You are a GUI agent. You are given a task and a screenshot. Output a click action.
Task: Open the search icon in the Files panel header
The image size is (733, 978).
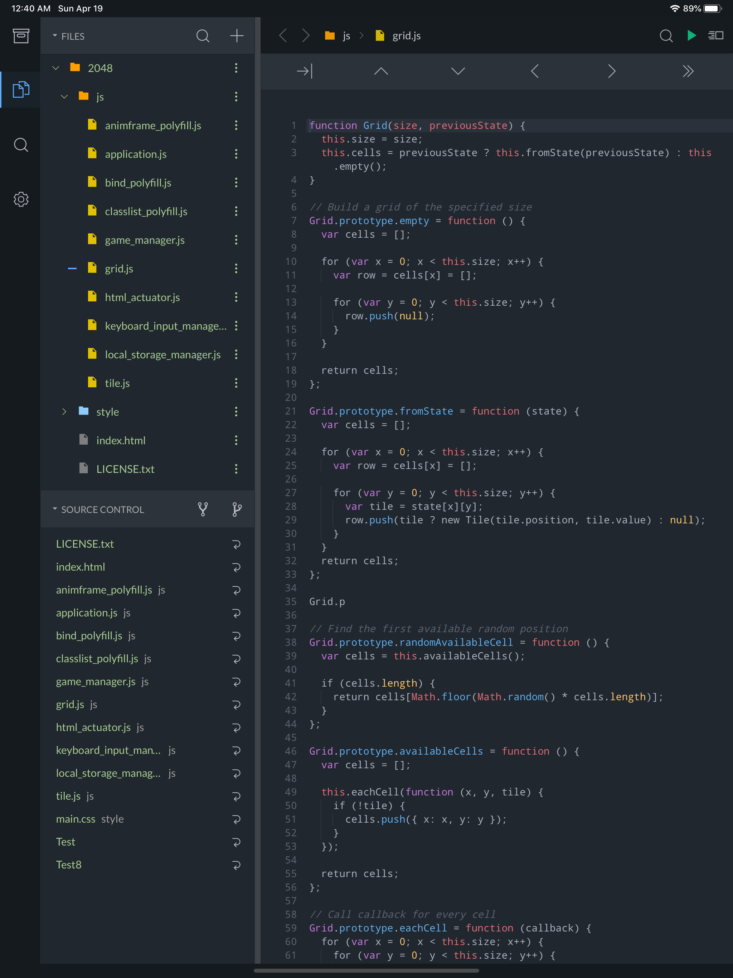coord(203,36)
